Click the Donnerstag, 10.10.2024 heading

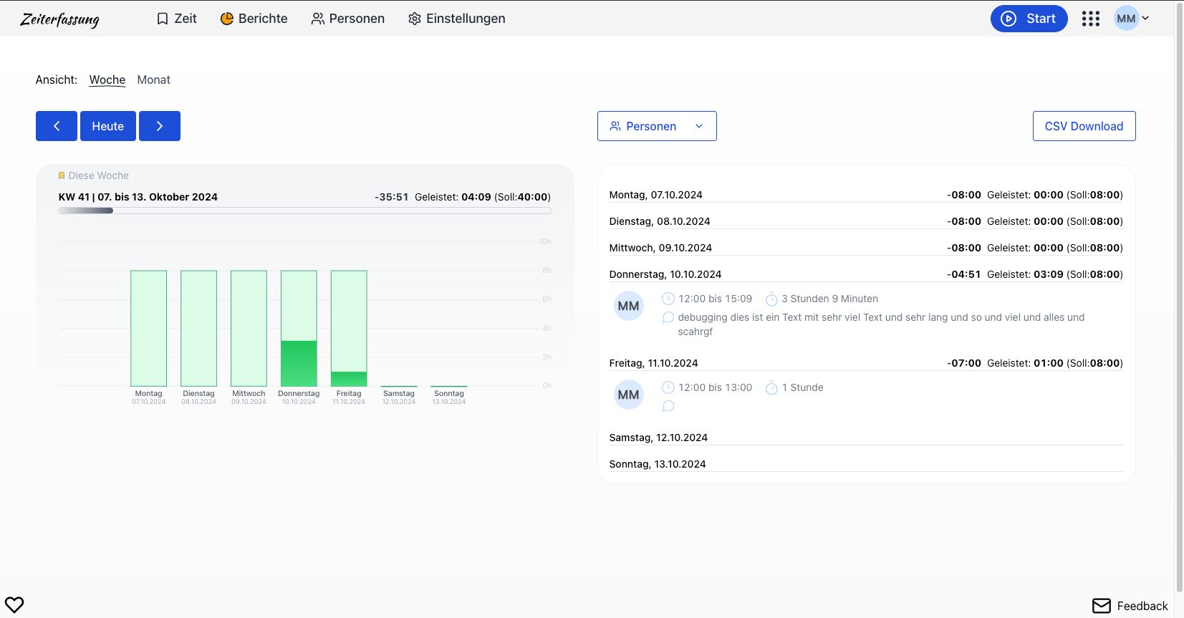coord(665,274)
